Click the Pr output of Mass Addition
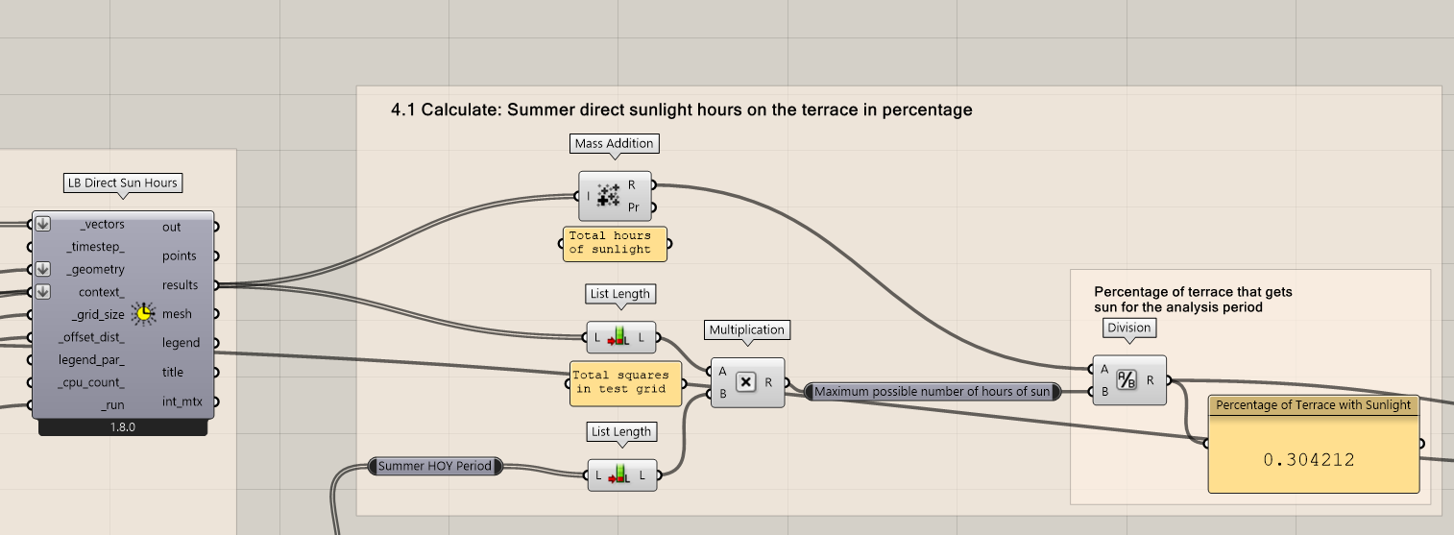Image resolution: width=1454 pixels, height=535 pixels. coord(632,207)
